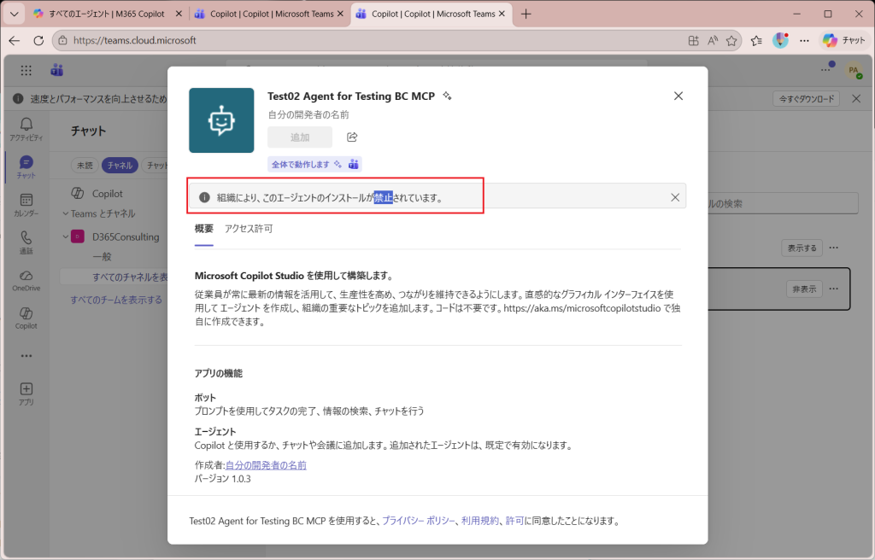This screenshot has height=560, width=875.
Task: Dismiss the install-blocked info banner
Action: pyautogui.click(x=675, y=197)
